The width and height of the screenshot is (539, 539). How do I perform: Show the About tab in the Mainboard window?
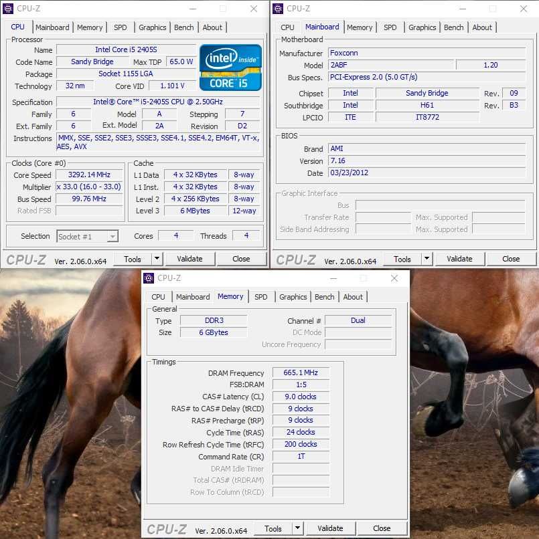click(482, 27)
